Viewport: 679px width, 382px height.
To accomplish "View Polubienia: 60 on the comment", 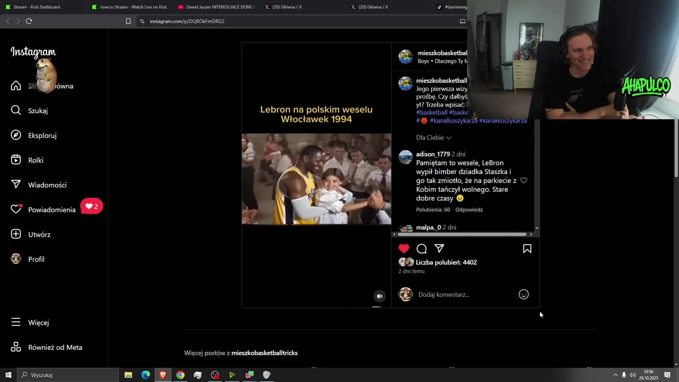I will [433, 210].
